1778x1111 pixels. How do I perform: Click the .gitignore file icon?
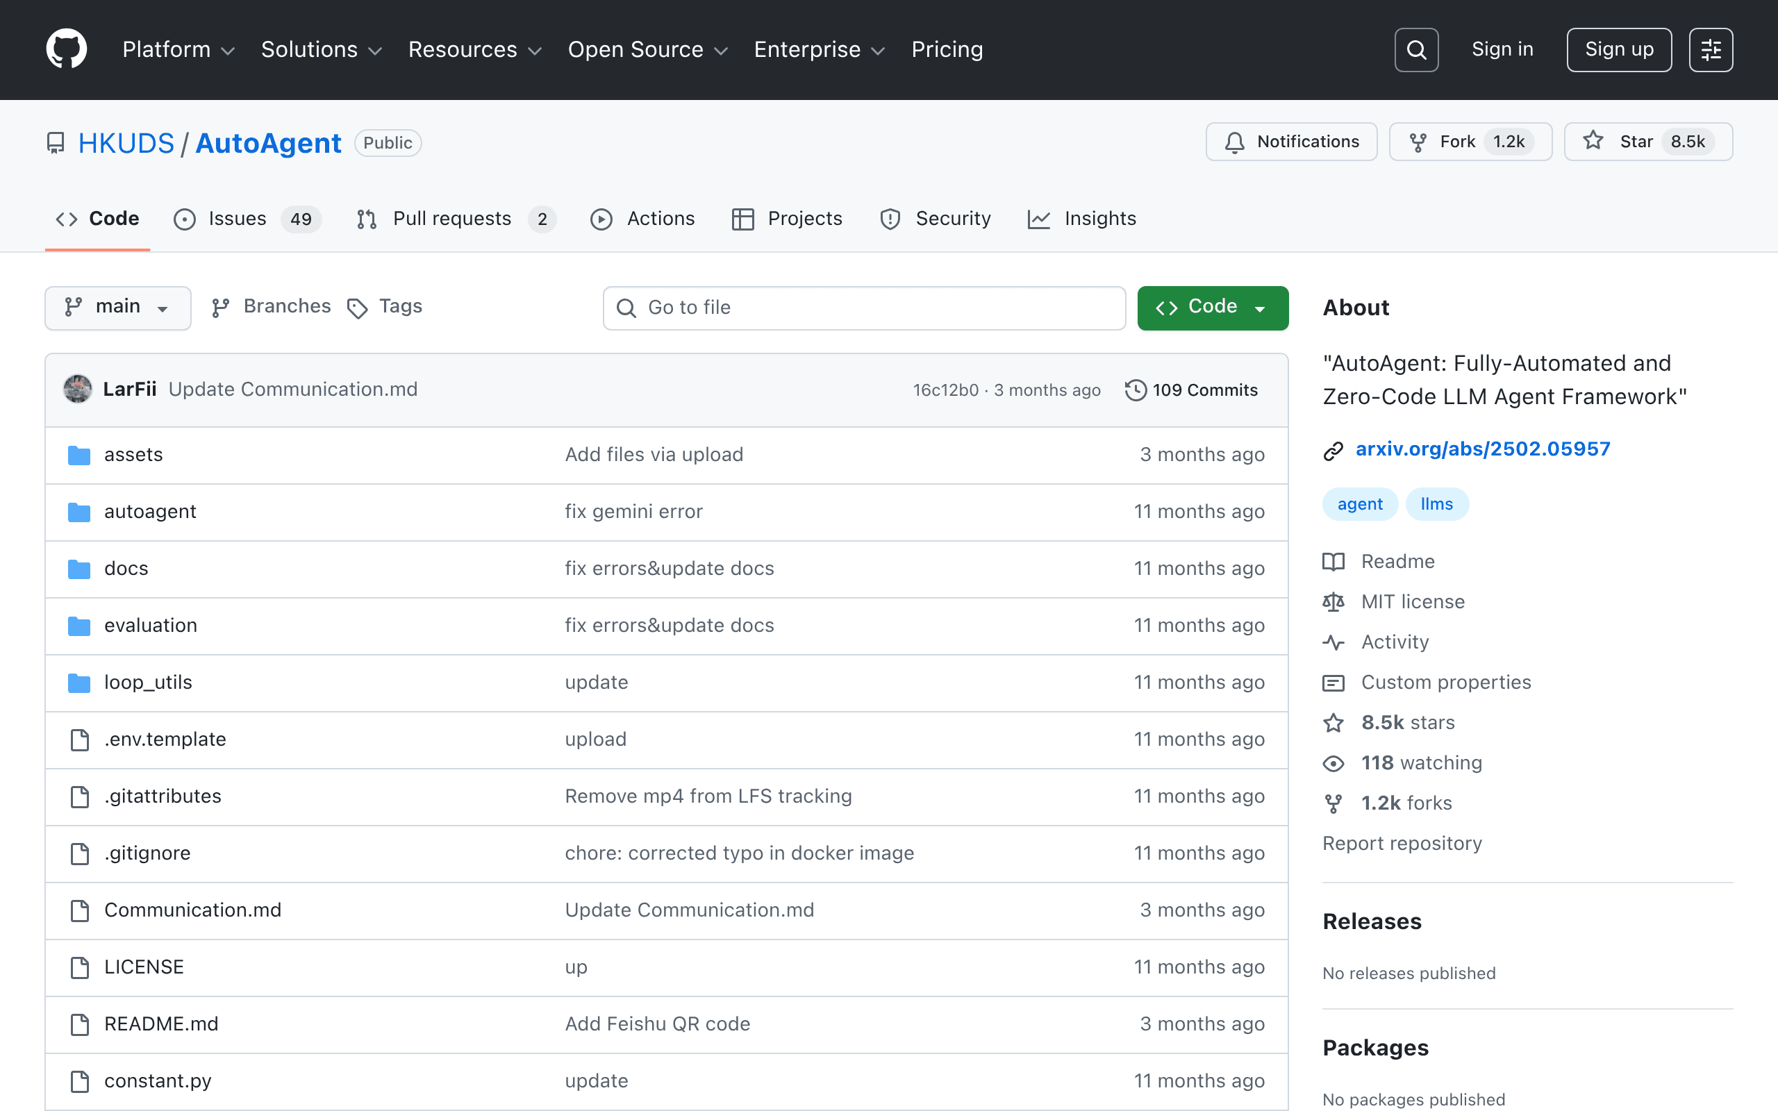(x=79, y=853)
